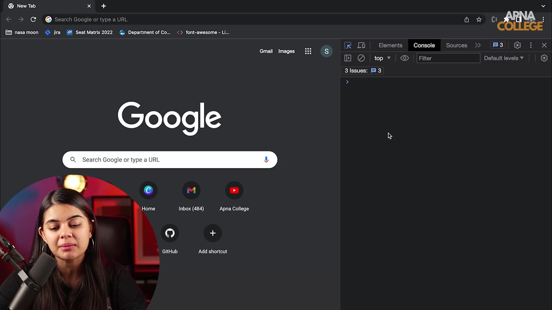Toggle the device toolbar icon in DevTools
The height and width of the screenshot is (310, 552).
pos(361,45)
